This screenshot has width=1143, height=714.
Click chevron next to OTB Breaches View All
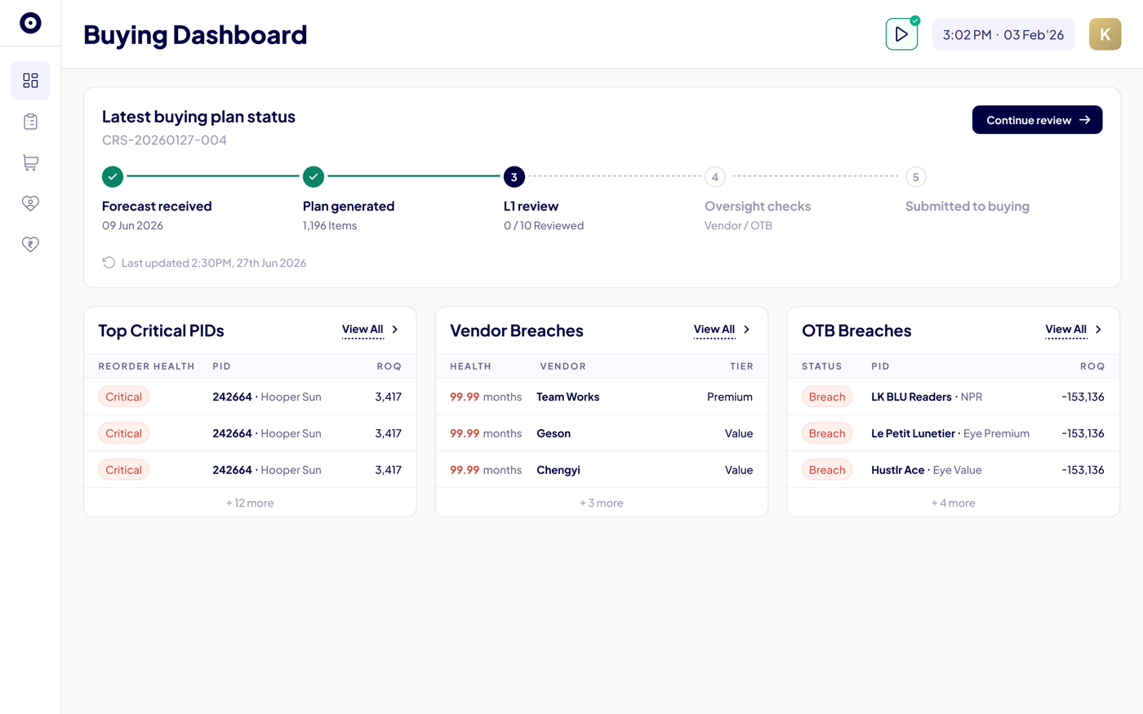(x=1099, y=330)
